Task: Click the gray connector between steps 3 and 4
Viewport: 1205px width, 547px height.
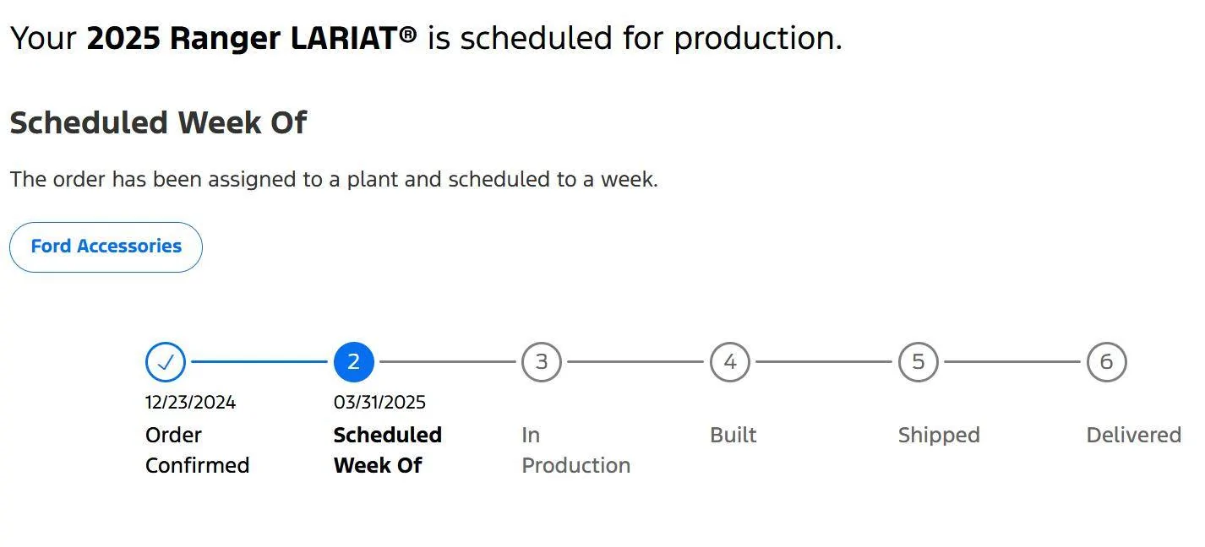Action: coord(635,362)
